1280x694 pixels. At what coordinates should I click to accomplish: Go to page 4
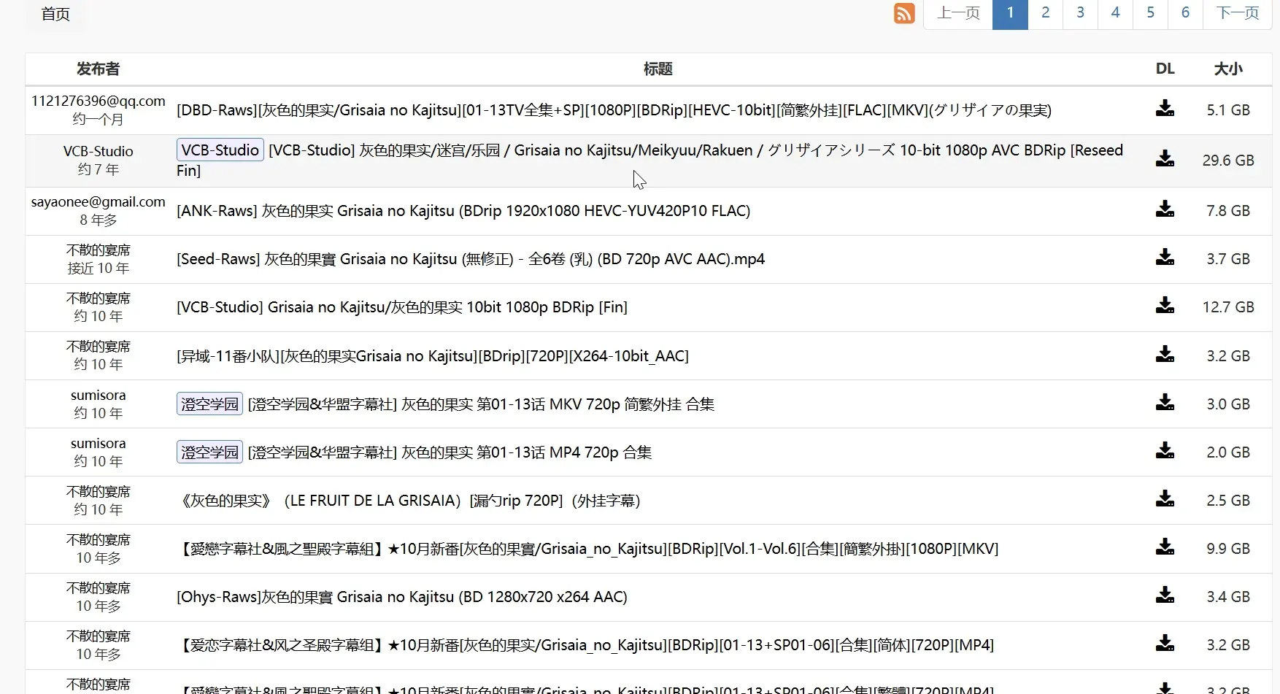pyautogui.click(x=1115, y=13)
